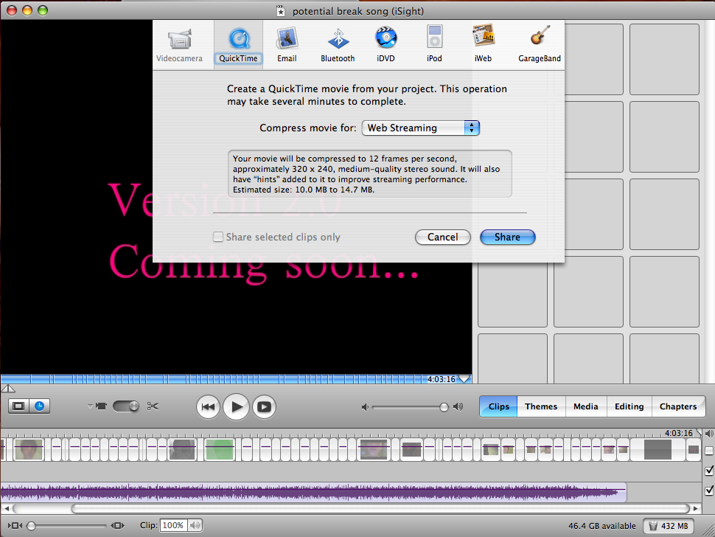The height and width of the screenshot is (537, 715).
Task: Click the scissors edit mode icon
Action: pyautogui.click(x=153, y=406)
